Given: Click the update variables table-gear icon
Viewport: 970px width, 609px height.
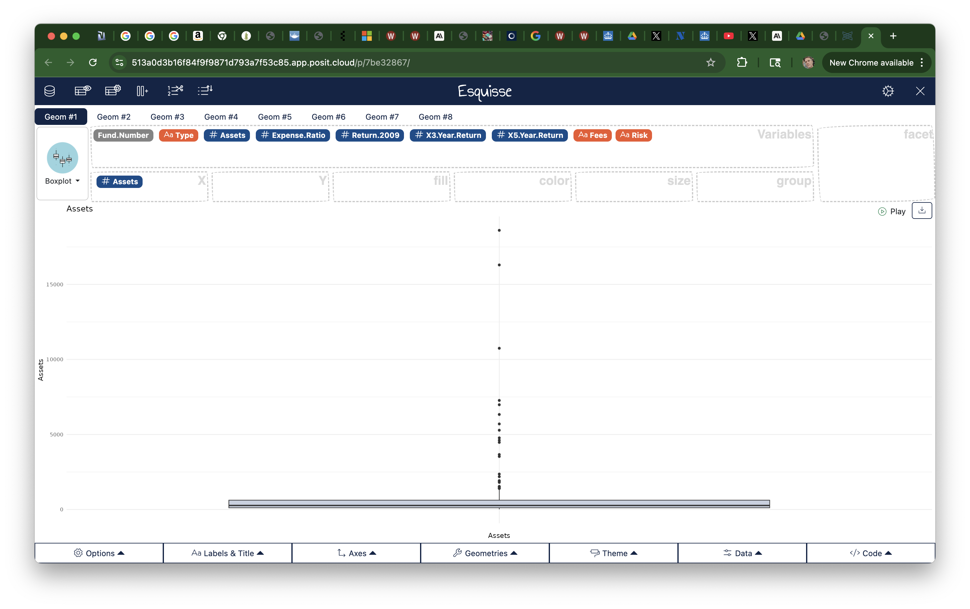Looking at the screenshot, I should click(x=113, y=91).
